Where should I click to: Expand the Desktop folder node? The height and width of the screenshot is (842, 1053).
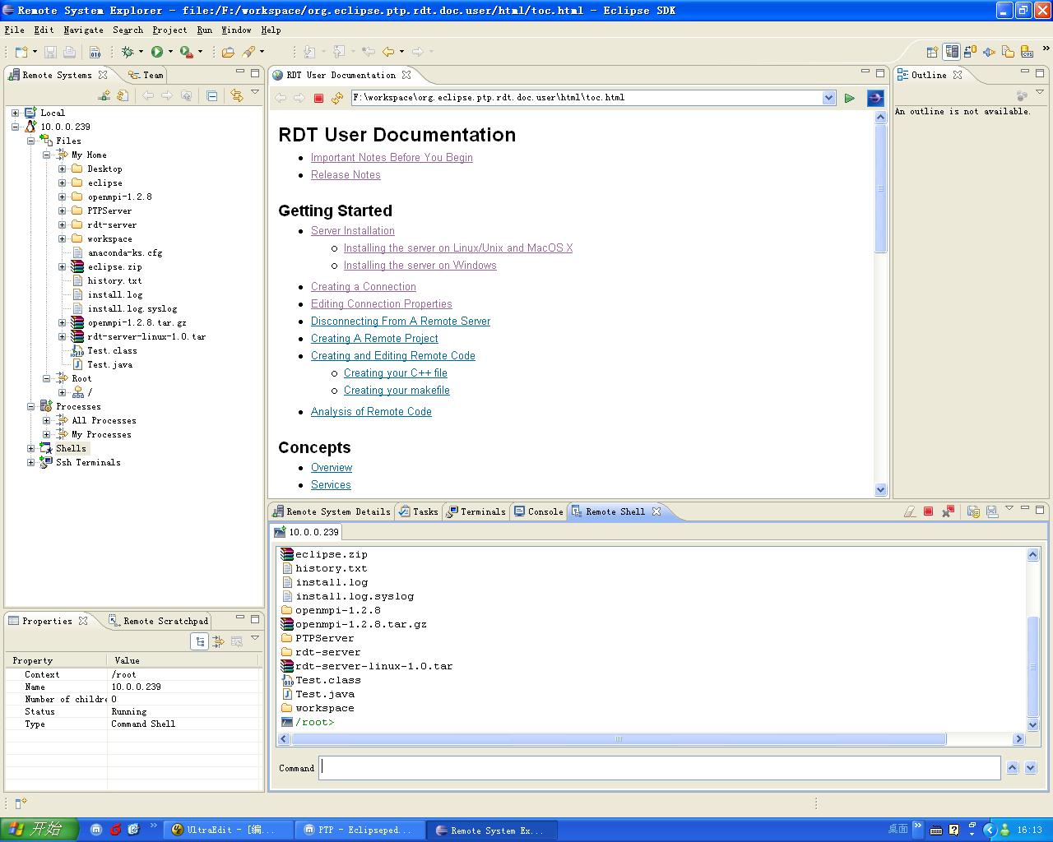[62, 169]
